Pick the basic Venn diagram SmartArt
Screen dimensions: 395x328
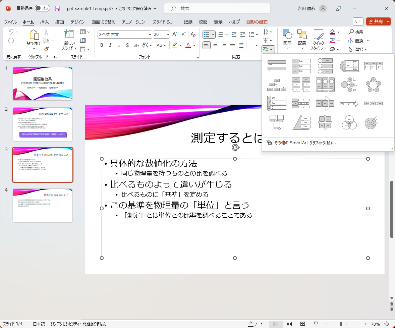349,122
